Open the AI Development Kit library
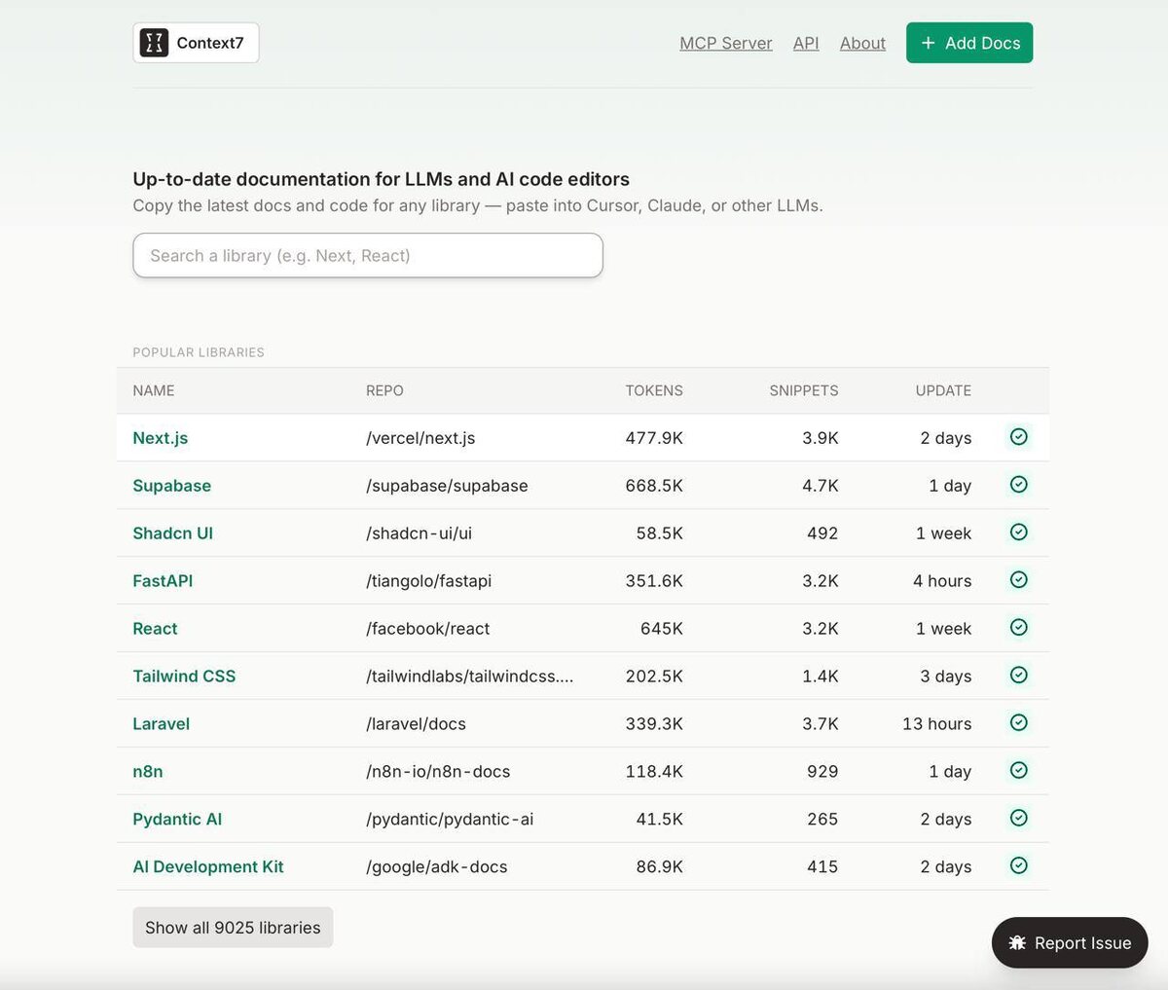 pos(208,867)
